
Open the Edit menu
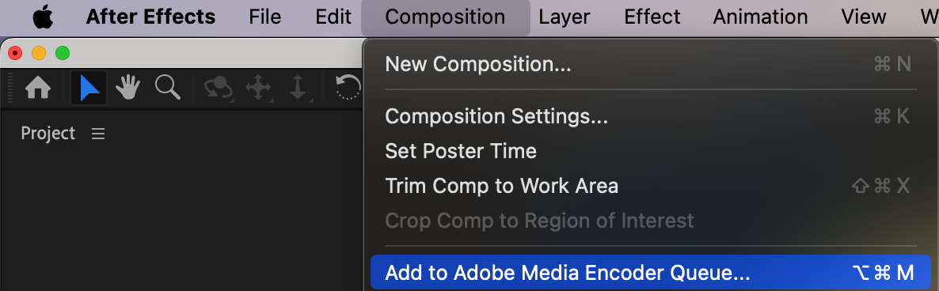(x=333, y=17)
